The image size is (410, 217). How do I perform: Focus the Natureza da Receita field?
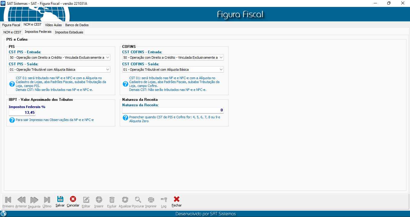[x=173, y=110]
